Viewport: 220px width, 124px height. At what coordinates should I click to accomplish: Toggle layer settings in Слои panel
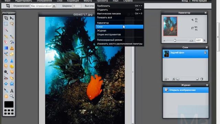coord(166,79)
